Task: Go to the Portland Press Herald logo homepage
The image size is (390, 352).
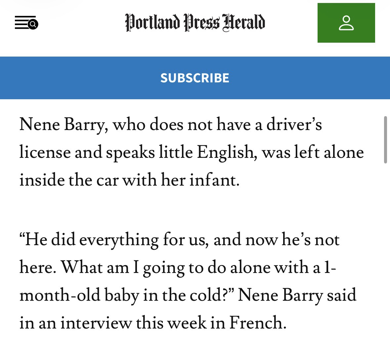Action: [x=195, y=22]
